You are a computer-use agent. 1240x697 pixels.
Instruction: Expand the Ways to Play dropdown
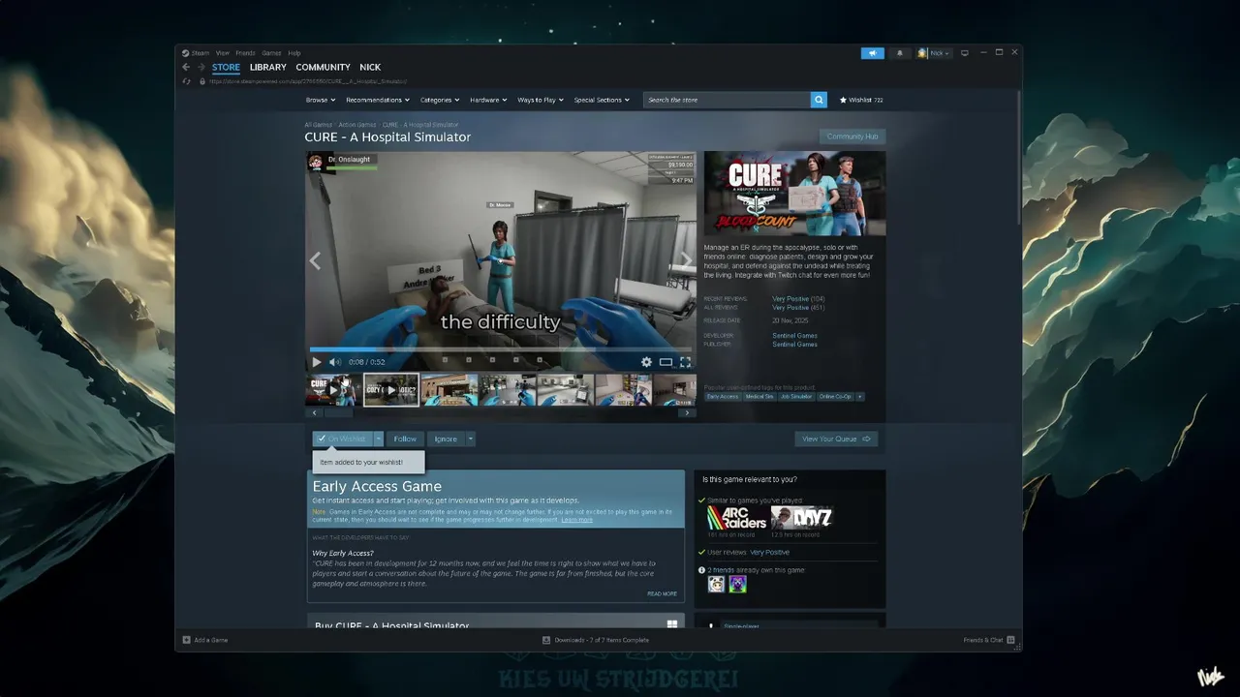point(541,100)
